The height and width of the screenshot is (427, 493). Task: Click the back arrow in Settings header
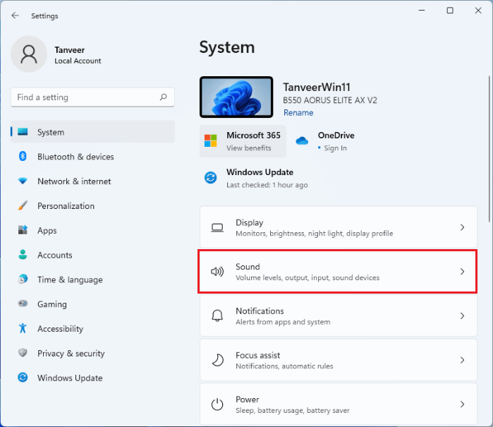[x=15, y=16]
